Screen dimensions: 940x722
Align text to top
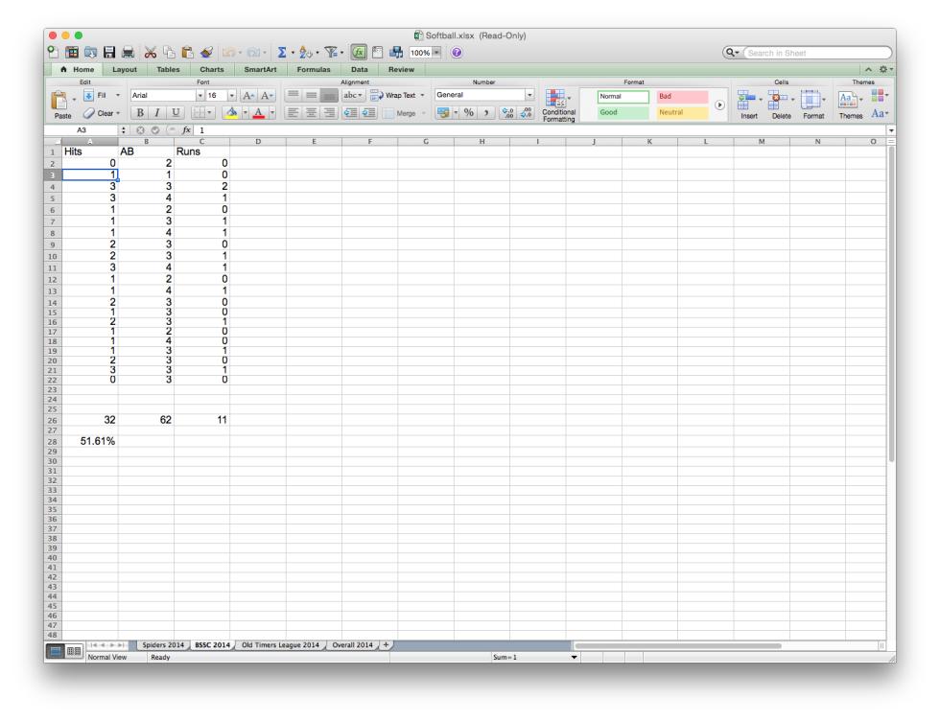tap(293, 95)
